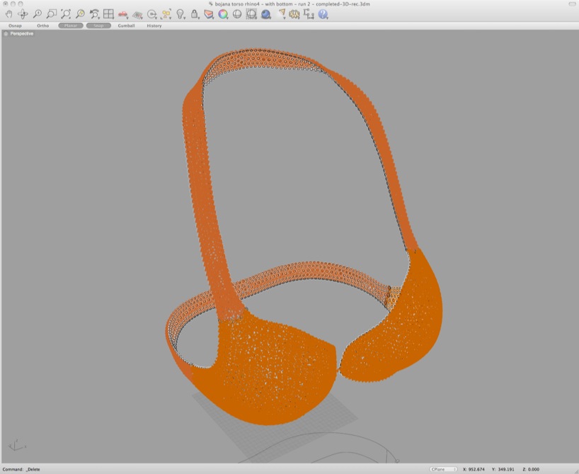Open the CPlane coordinate dropdown
Screen dimensions: 579x474
[443, 469]
